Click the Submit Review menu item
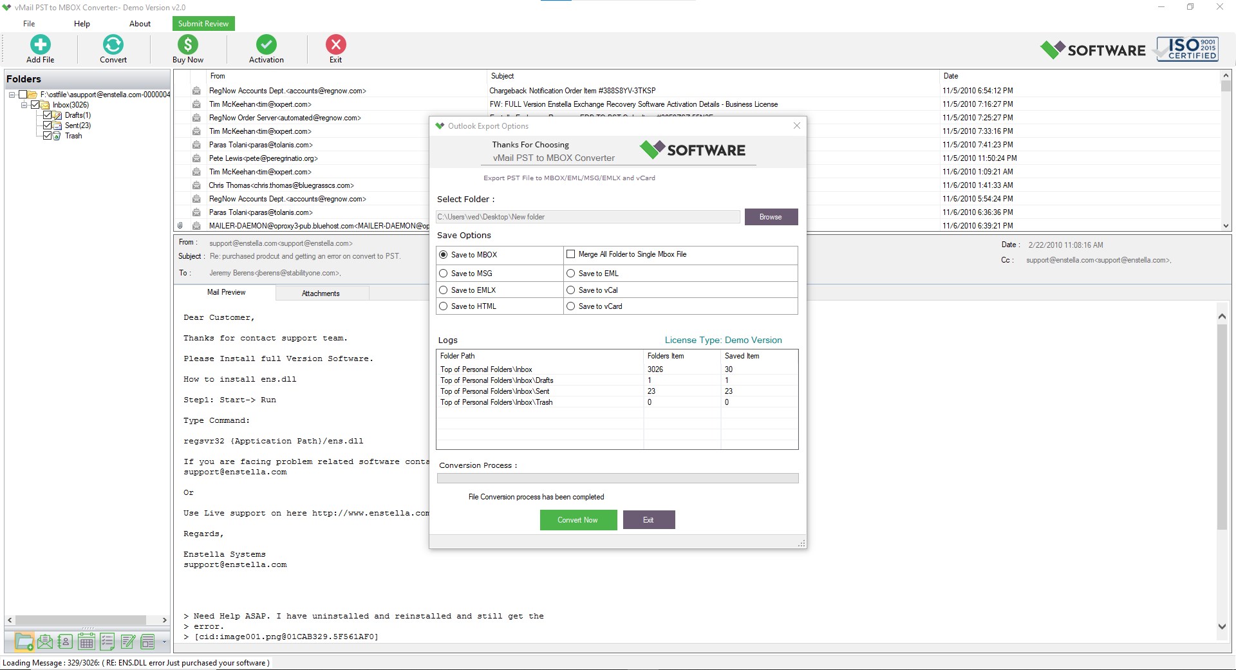Screen dimensions: 1236x670 [x=203, y=24]
